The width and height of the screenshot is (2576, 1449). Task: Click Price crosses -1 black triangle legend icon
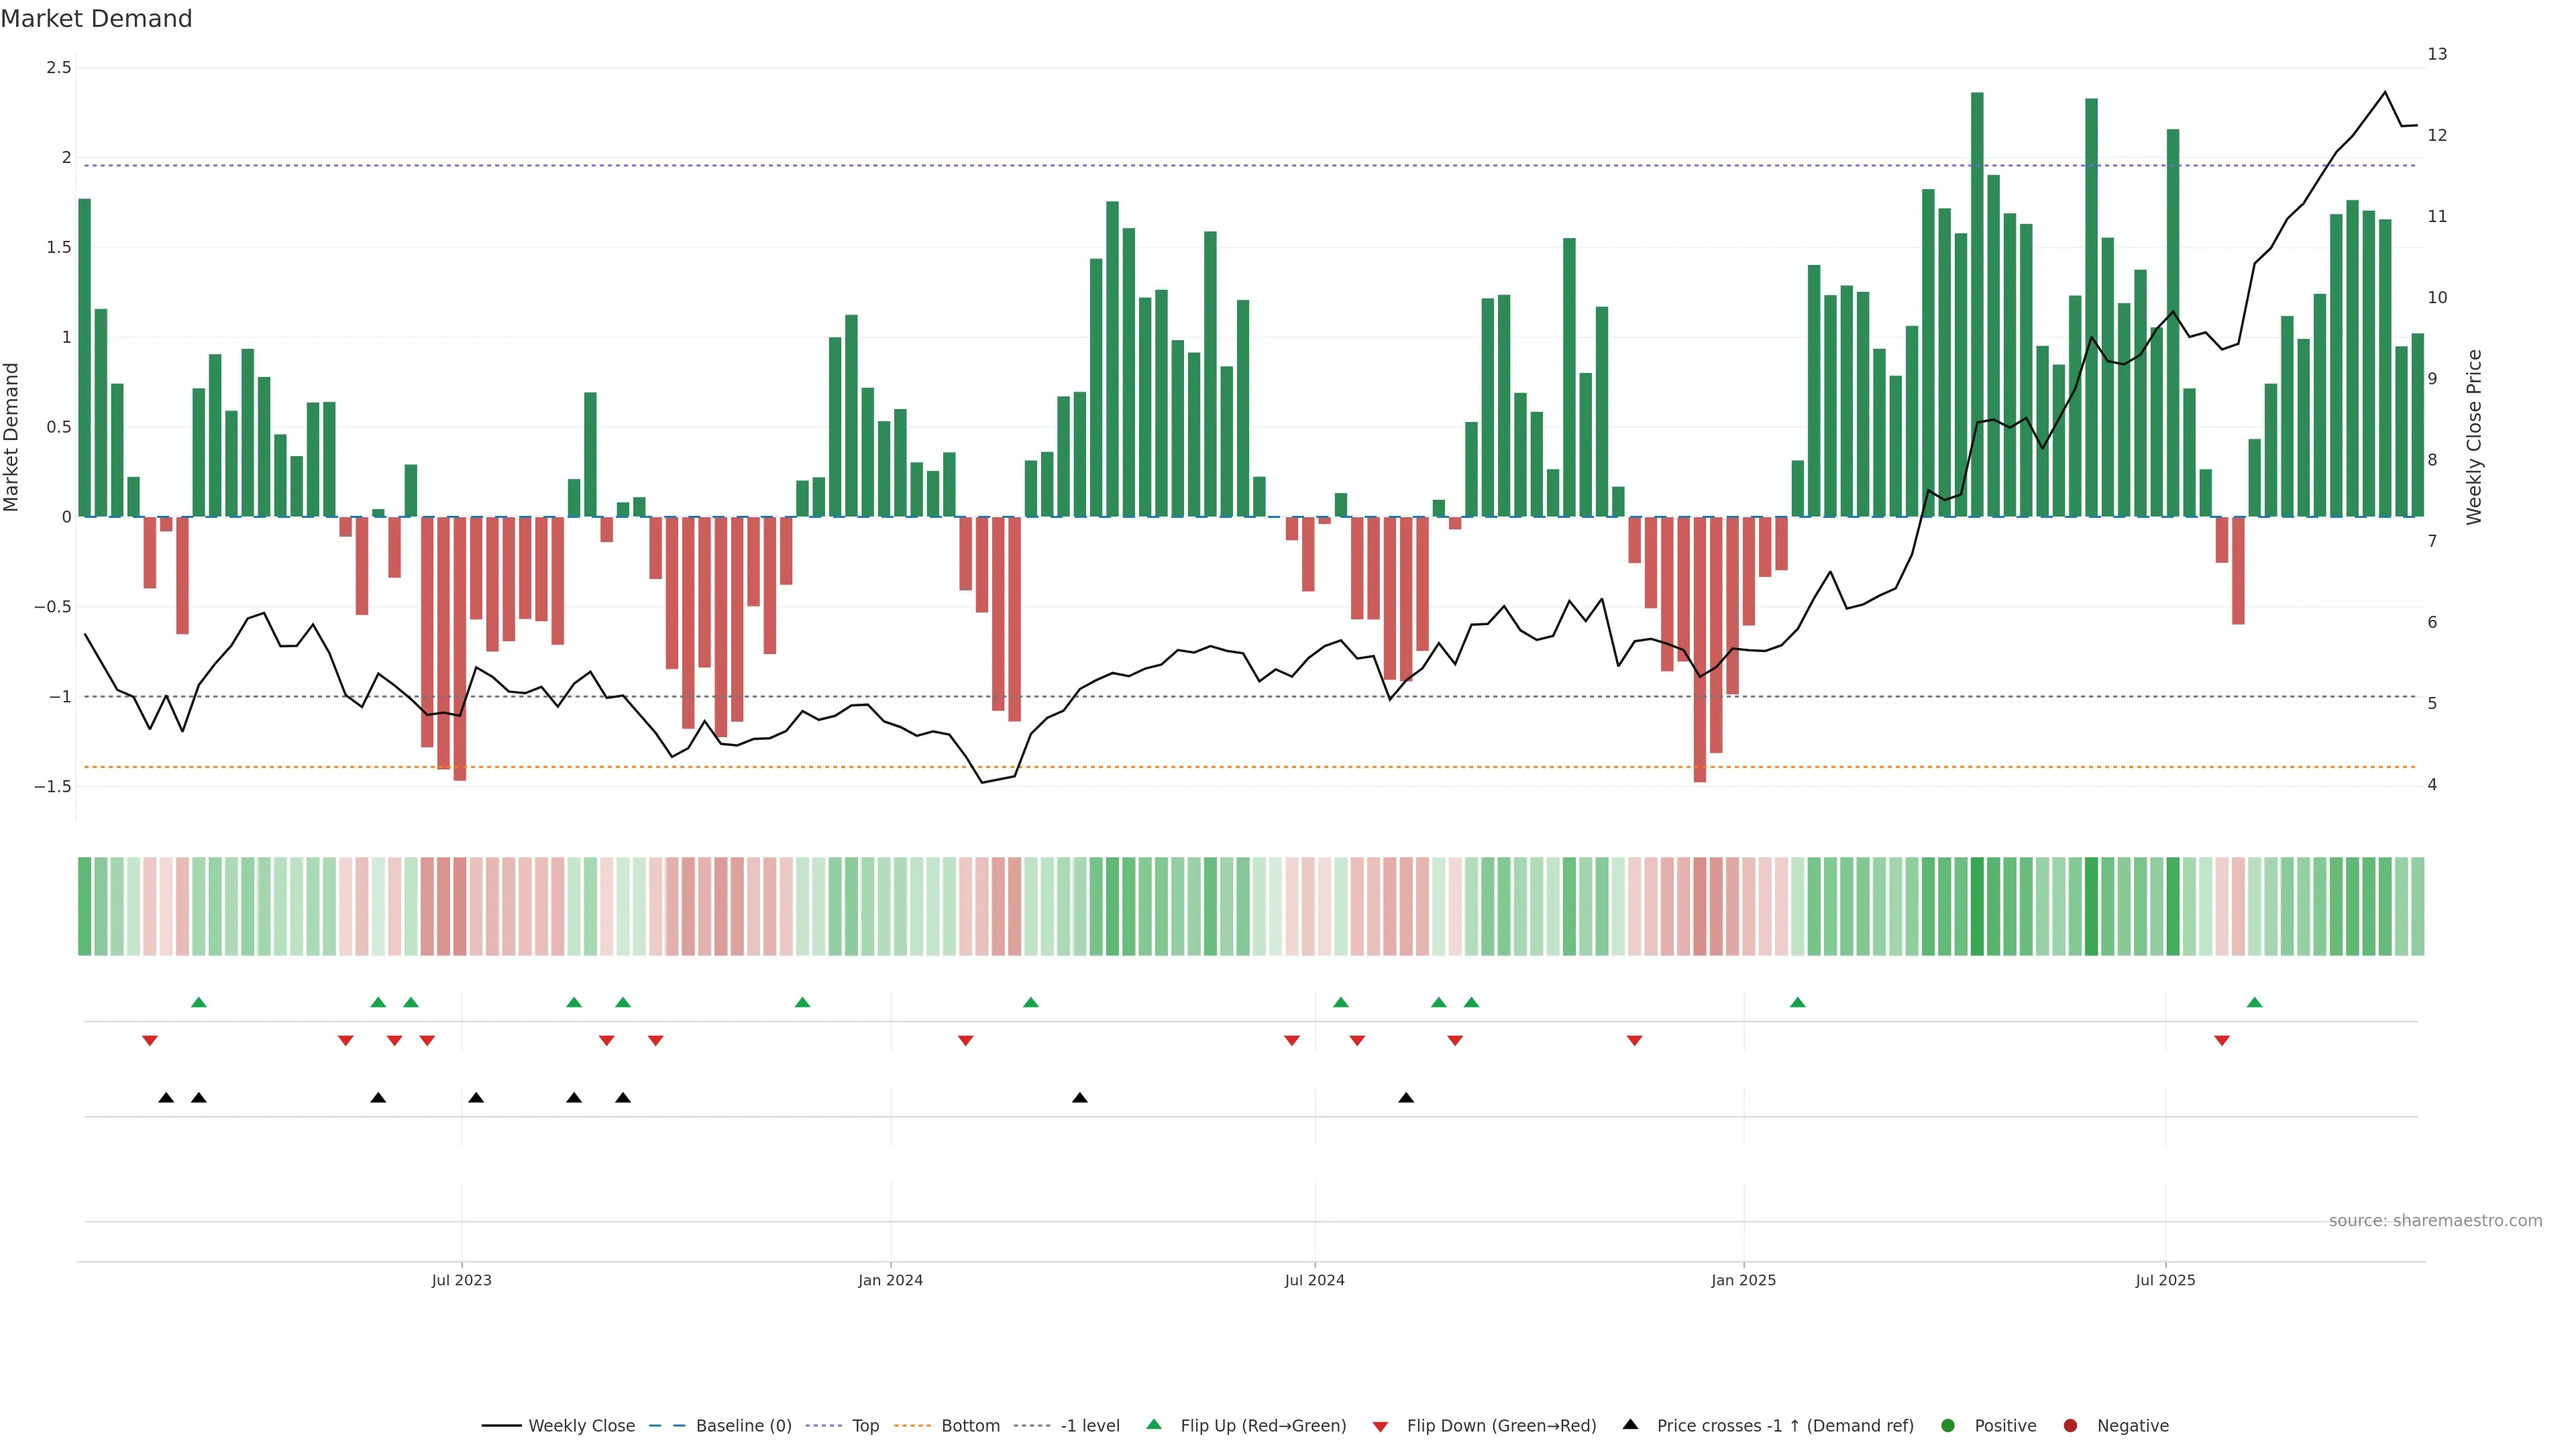pyautogui.click(x=1630, y=1425)
